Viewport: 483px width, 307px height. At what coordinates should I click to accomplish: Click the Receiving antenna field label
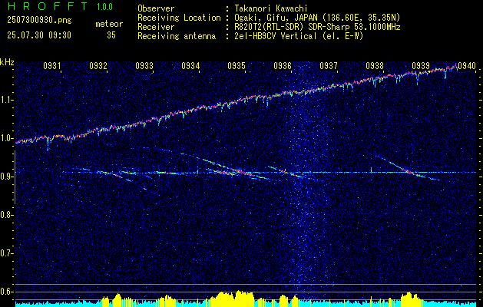click(177, 36)
